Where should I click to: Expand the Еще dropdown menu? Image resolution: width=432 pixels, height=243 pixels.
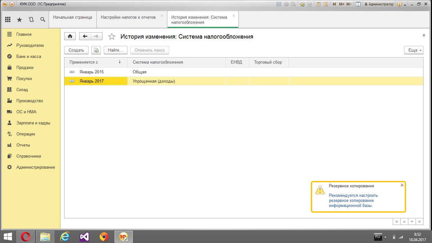413,50
